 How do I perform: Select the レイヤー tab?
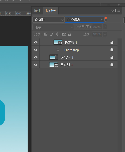(51, 11)
